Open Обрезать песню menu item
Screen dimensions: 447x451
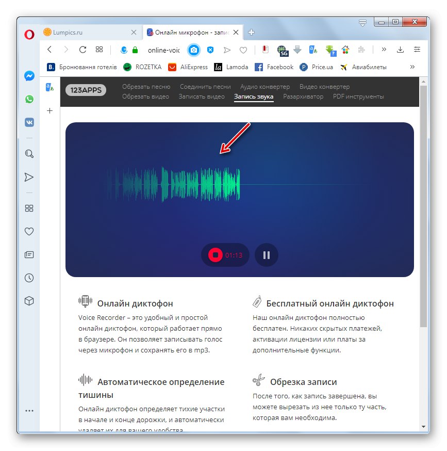point(146,87)
